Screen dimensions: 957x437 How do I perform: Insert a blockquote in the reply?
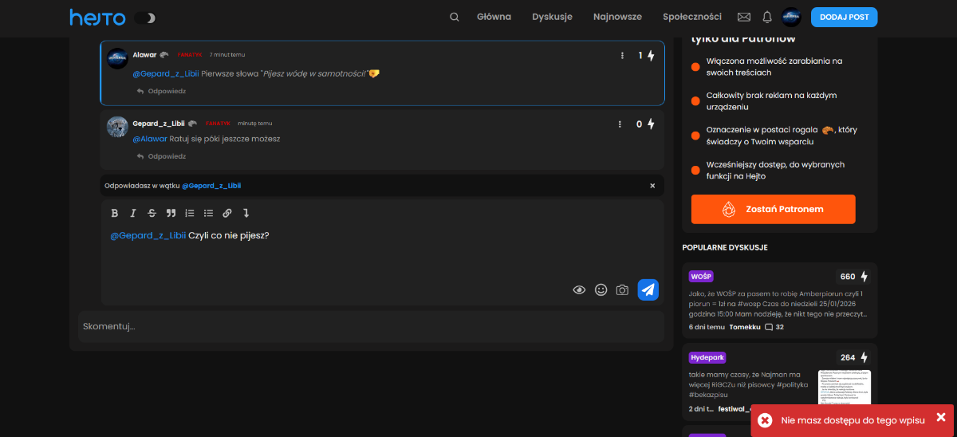[171, 213]
